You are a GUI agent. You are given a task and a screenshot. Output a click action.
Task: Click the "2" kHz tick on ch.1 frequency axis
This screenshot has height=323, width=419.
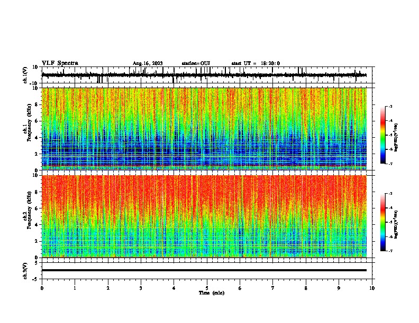click(37, 154)
